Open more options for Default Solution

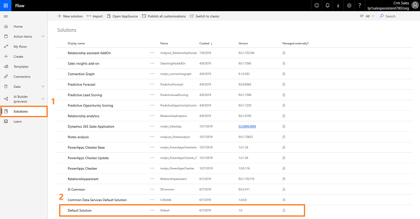[x=152, y=210]
